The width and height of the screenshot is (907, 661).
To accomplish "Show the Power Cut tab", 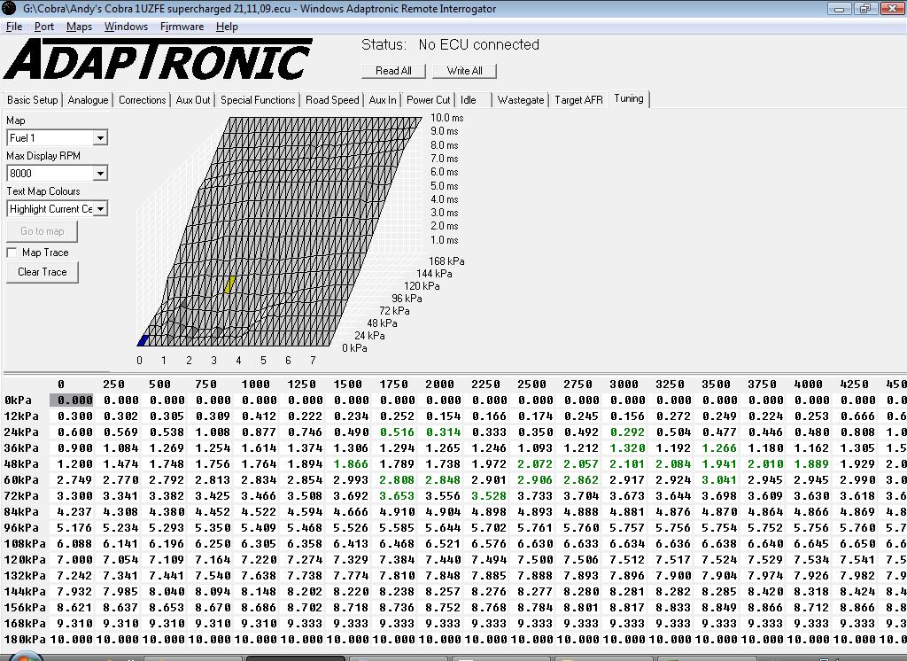I will (x=428, y=100).
